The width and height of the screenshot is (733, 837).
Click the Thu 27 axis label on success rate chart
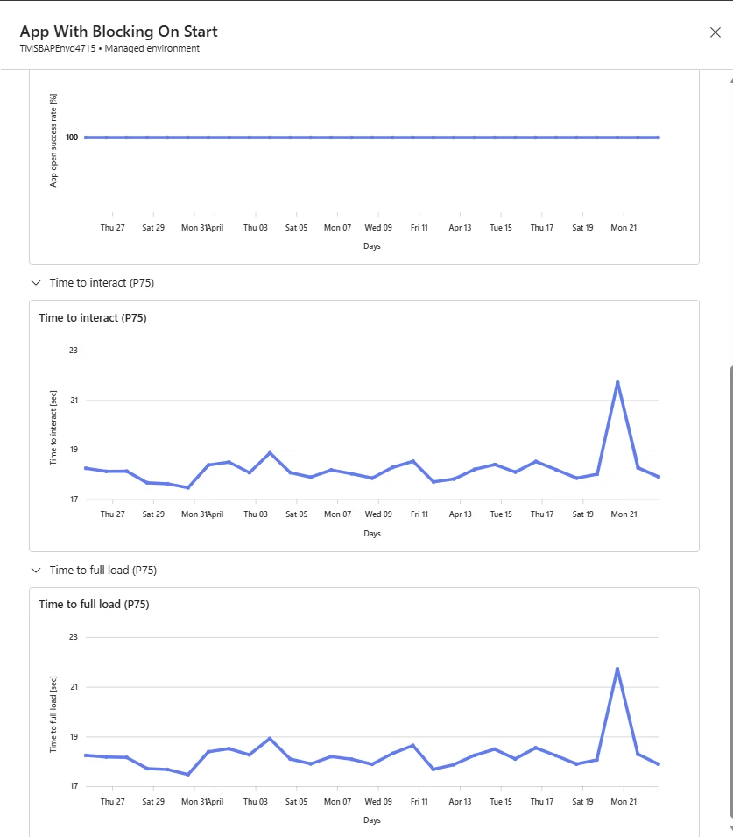click(112, 227)
